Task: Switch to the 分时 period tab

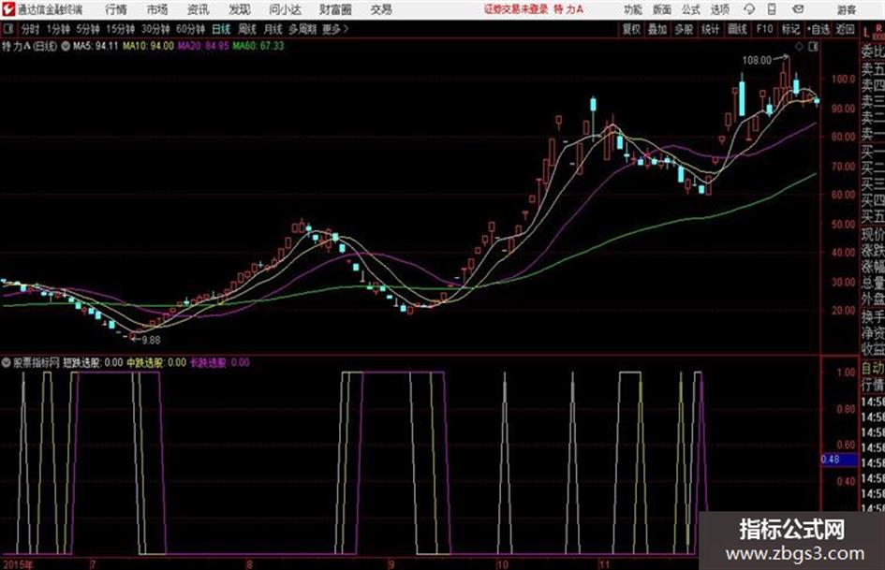Action: coord(31,29)
